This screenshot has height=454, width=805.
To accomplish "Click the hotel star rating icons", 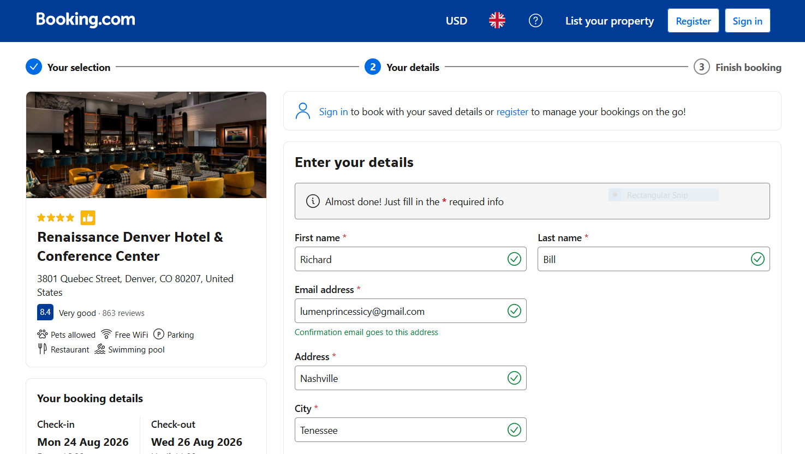I will pos(56,218).
